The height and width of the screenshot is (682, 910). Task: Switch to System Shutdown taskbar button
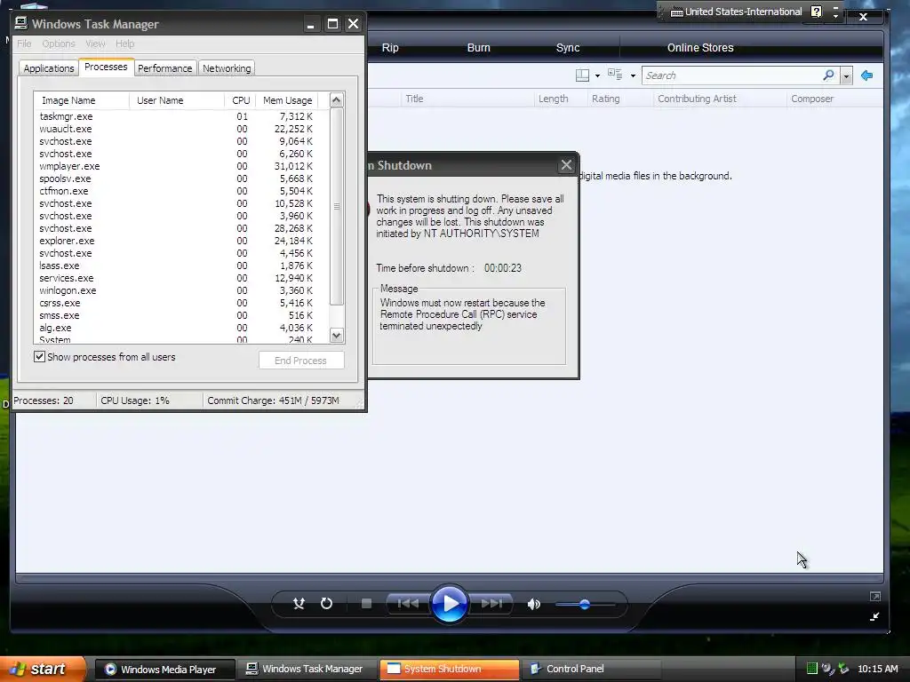449,670
